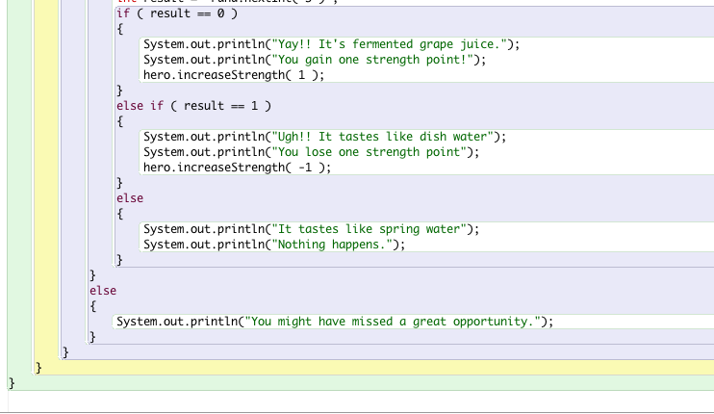Click the line "else if ( result == 1 )"
This screenshot has width=714, height=414.
click(x=194, y=106)
